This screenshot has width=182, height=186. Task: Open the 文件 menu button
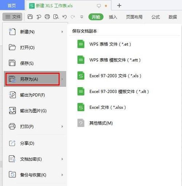tap(12, 17)
